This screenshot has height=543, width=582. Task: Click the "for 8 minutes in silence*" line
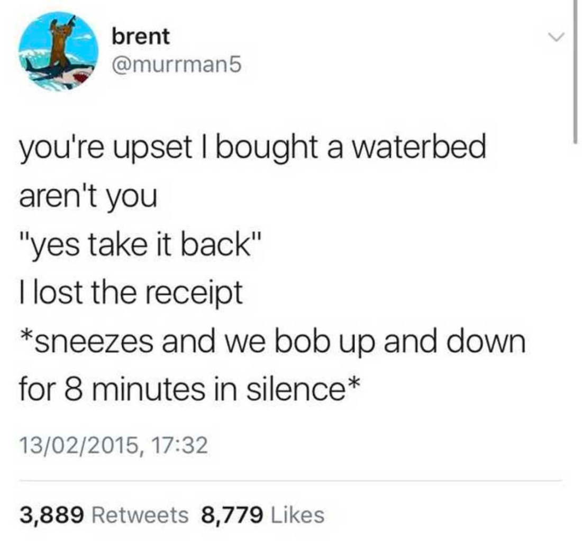pyautogui.click(x=189, y=390)
